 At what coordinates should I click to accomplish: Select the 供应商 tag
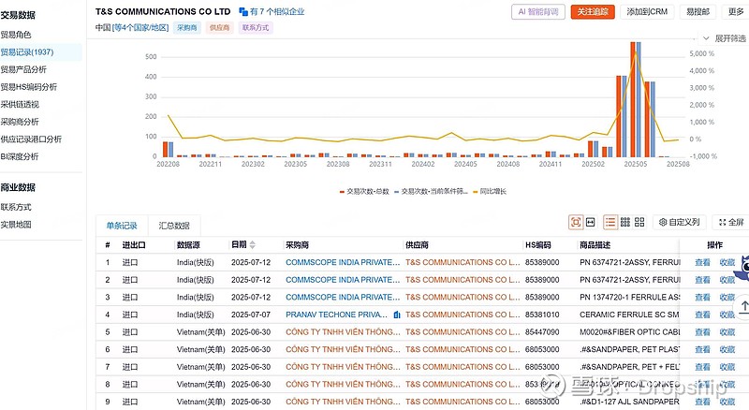219,28
